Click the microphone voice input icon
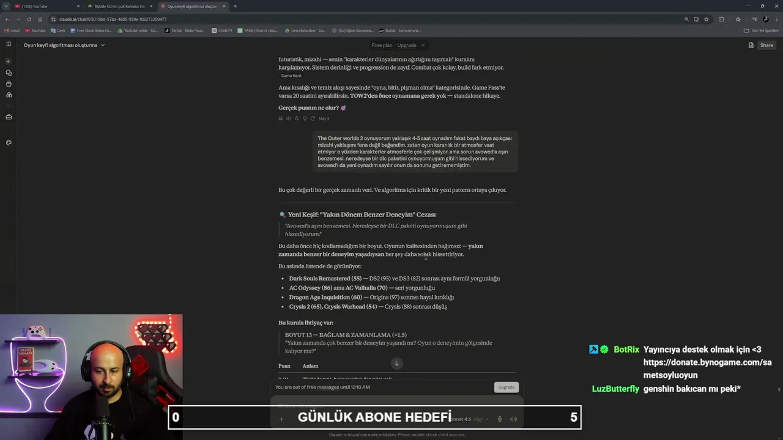The image size is (783, 440). (x=500, y=419)
